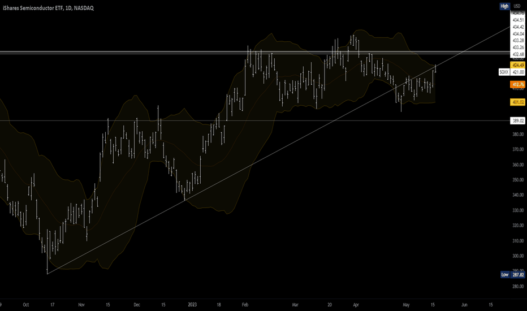
Task: Click the 15 date label after Jun
Action: tap(491, 305)
